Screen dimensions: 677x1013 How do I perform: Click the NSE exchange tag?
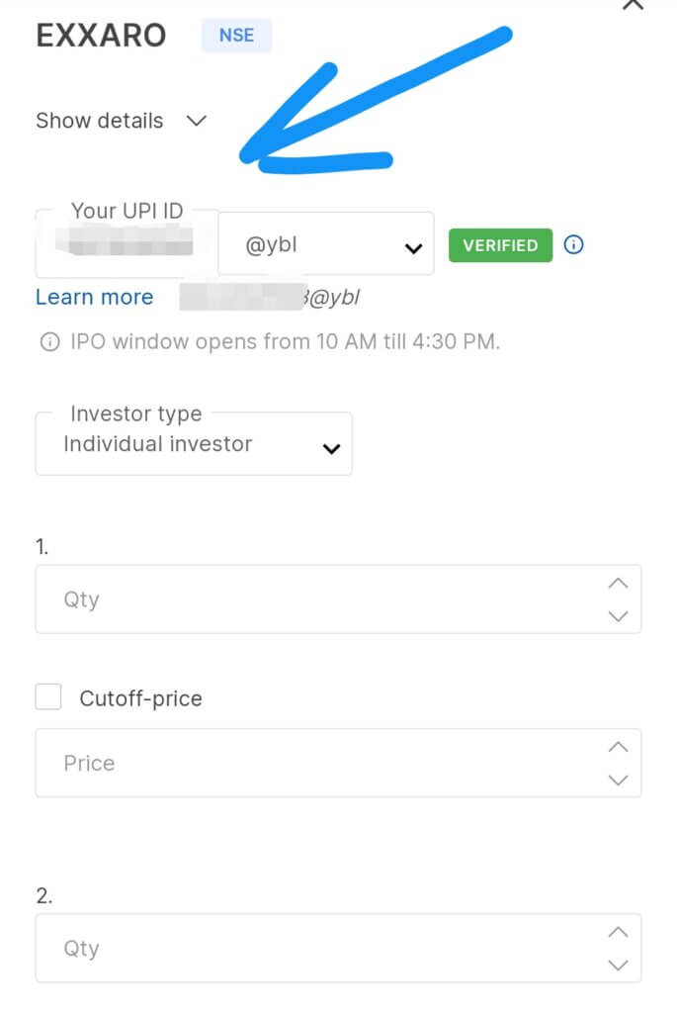(x=236, y=36)
